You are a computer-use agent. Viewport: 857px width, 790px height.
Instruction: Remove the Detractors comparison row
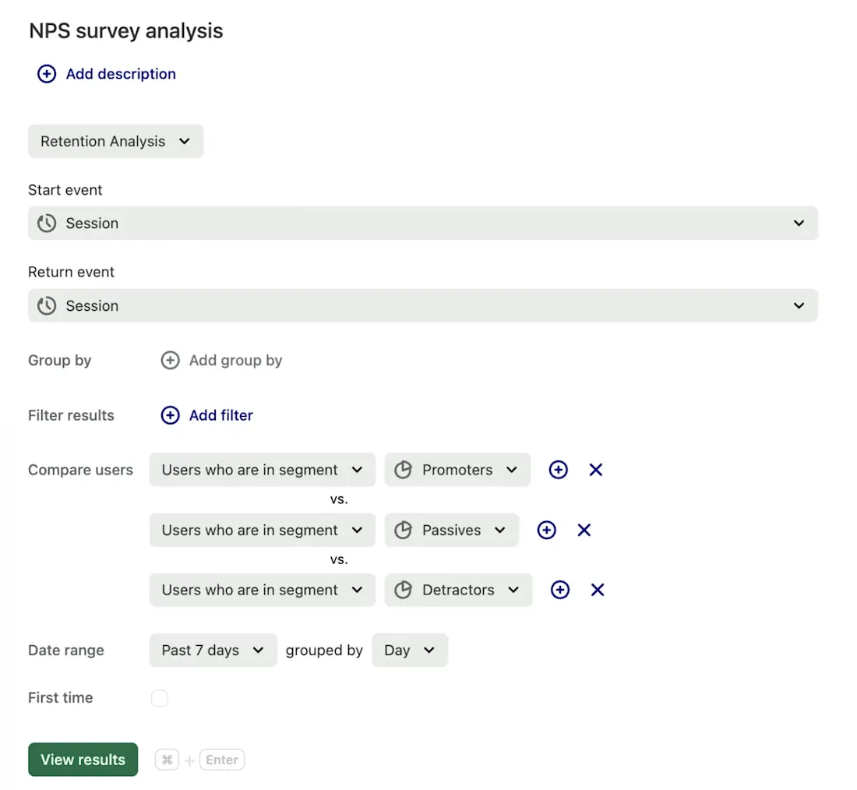point(598,590)
